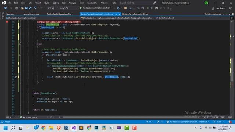Screen dimensions: 235x132
Task: Switch to the IRediesCacheOperationDL.cs tab
Action: 135,14
